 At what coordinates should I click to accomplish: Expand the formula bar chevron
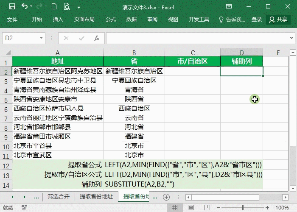point(292,38)
